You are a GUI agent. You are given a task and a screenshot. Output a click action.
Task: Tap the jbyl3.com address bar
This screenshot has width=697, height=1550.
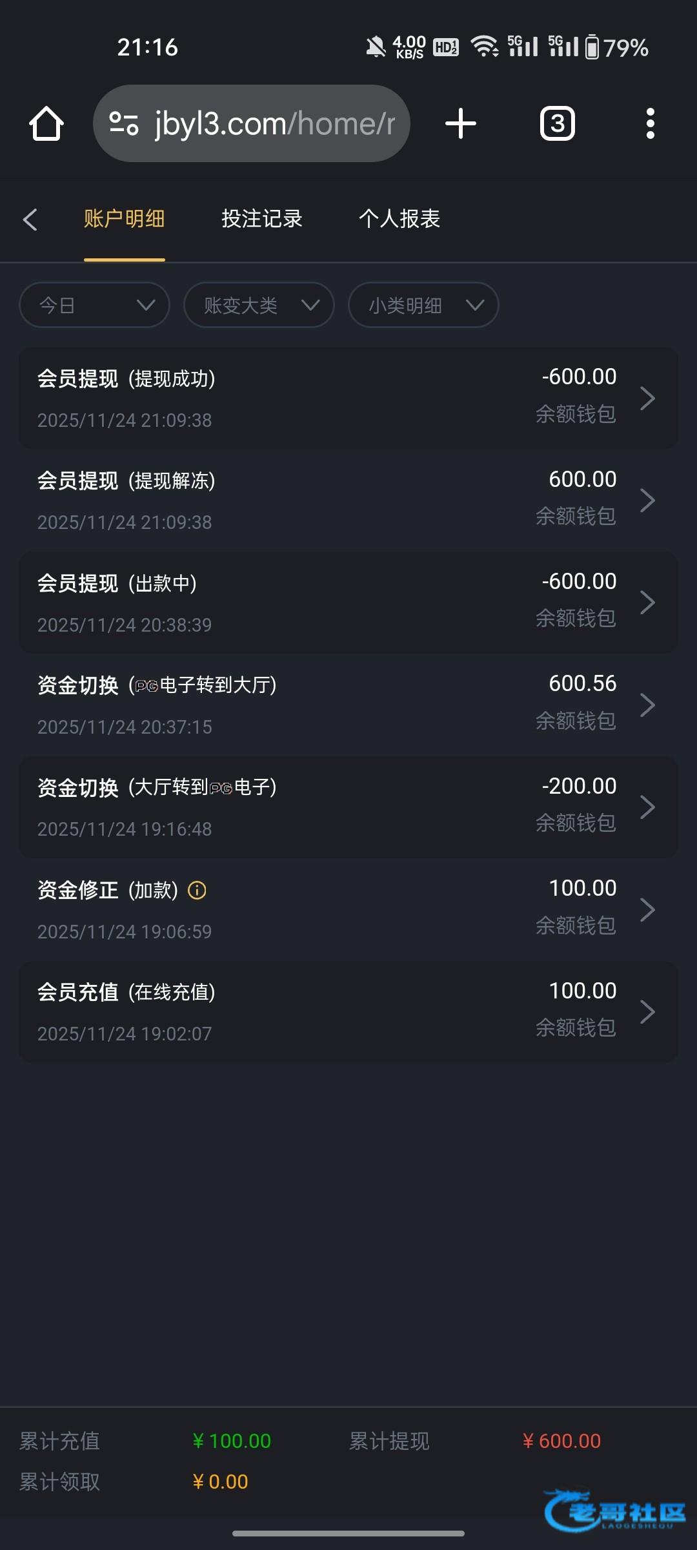274,123
